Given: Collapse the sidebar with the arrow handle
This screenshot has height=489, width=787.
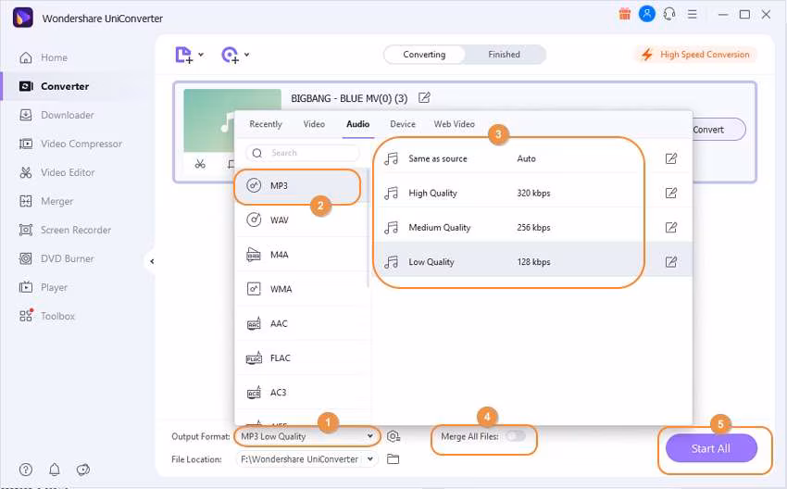Looking at the screenshot, I should point(151,261).
